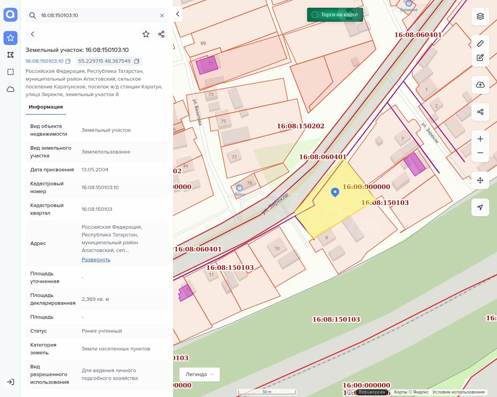The height and width of the screenshot is (397, 497).
Task: Open favorites in left sidebar
Action: click(10, 38)
